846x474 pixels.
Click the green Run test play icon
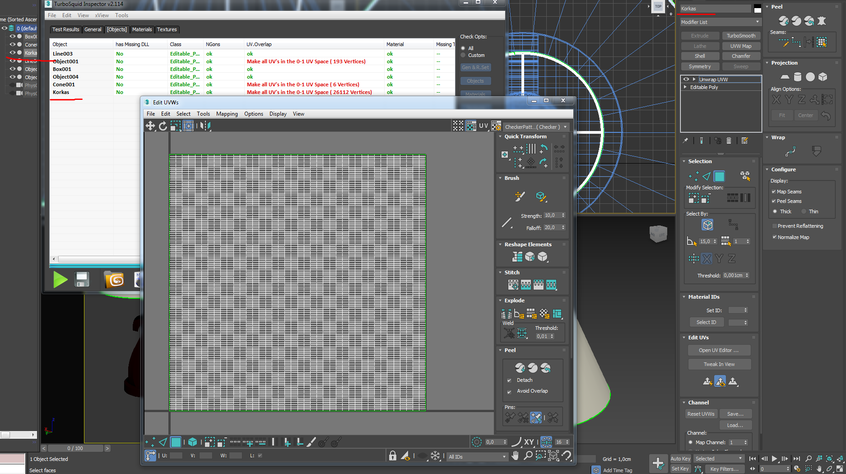coord(60,280)
